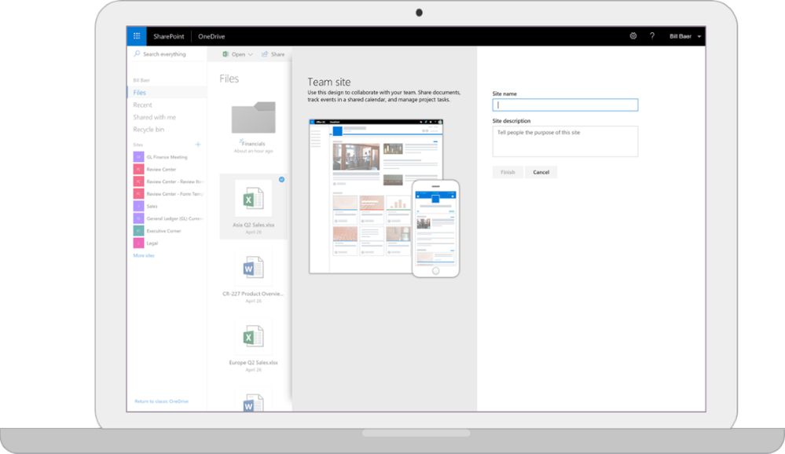The image size is (785, 454).
Task: Click the Executive Corner site tile icon
Action: click(138, 230)
